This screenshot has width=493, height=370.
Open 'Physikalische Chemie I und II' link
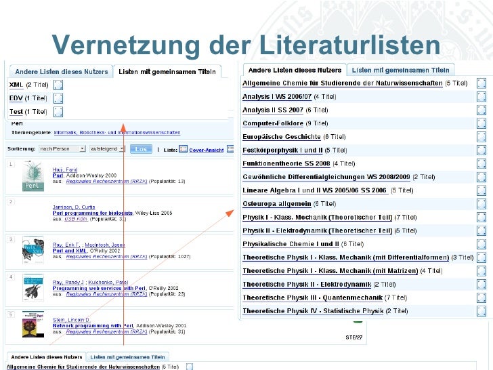coord(291,244)
